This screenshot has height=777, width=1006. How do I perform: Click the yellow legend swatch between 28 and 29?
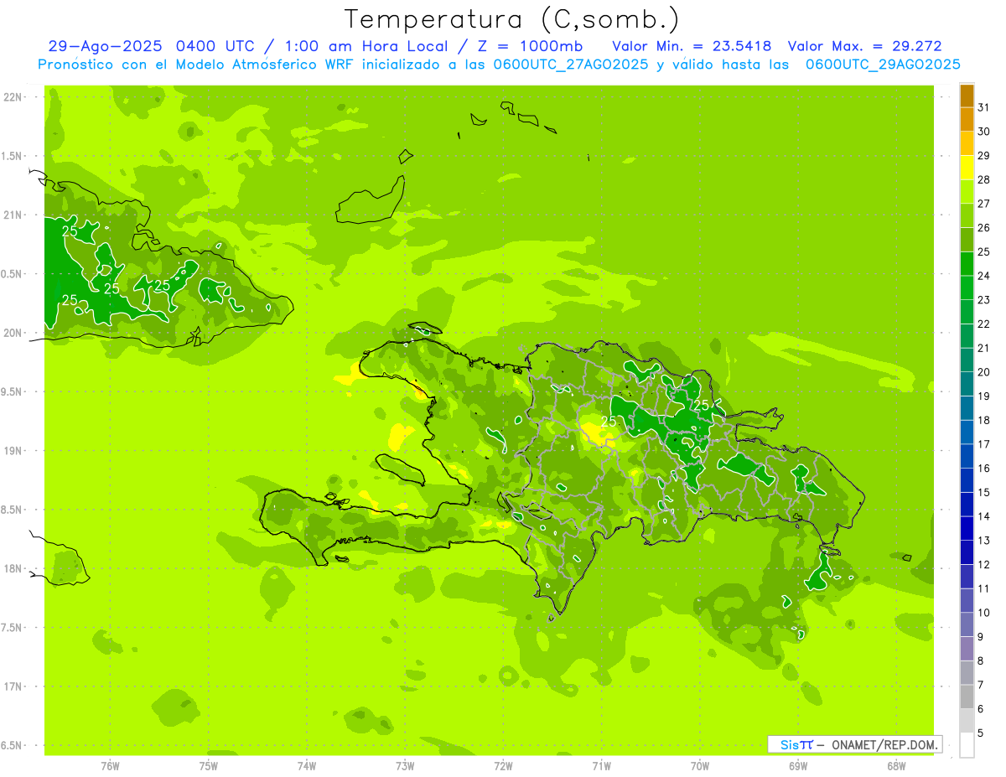[x=967, y=168]
